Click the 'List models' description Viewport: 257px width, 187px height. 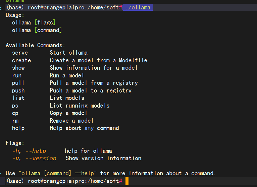(67, 98)
